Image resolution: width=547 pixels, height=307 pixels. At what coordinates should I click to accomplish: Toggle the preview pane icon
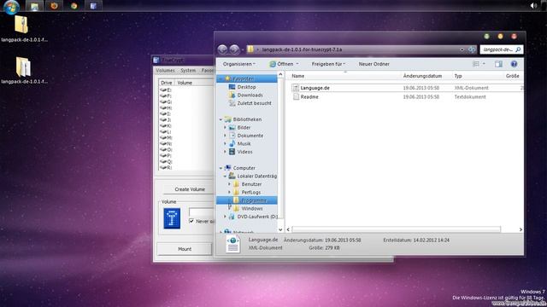pos(498,64)
